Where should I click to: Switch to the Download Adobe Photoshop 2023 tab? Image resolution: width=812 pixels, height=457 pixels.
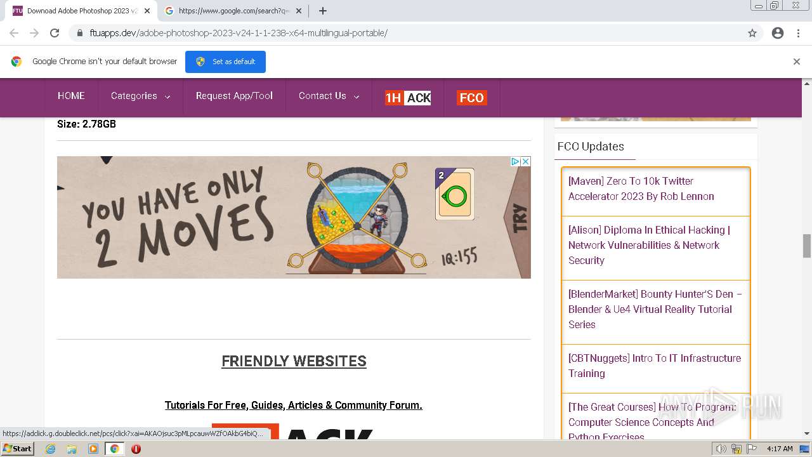81,11
